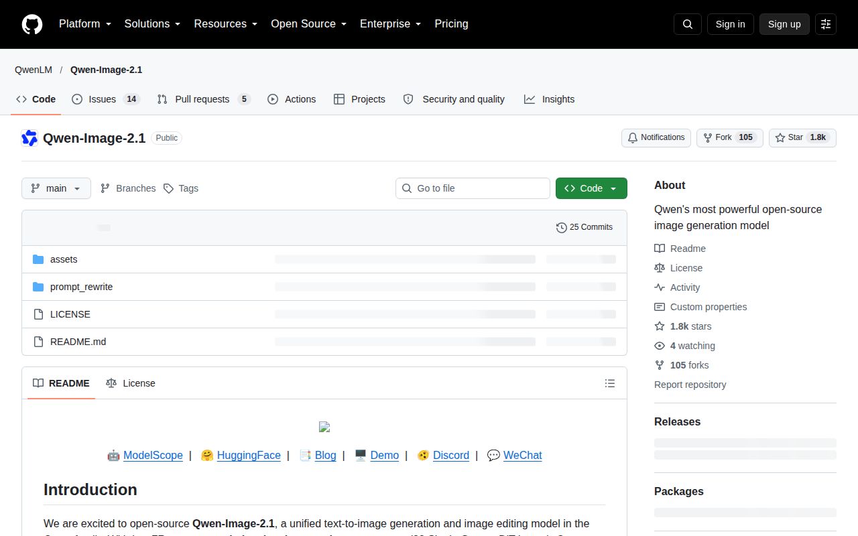The width and height of the screenshot is (858, 536).
Task: Expand the Enterprise menu
Action: coord(390,24)
